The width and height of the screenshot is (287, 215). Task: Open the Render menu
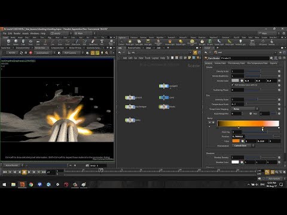[x=17, y=33]
